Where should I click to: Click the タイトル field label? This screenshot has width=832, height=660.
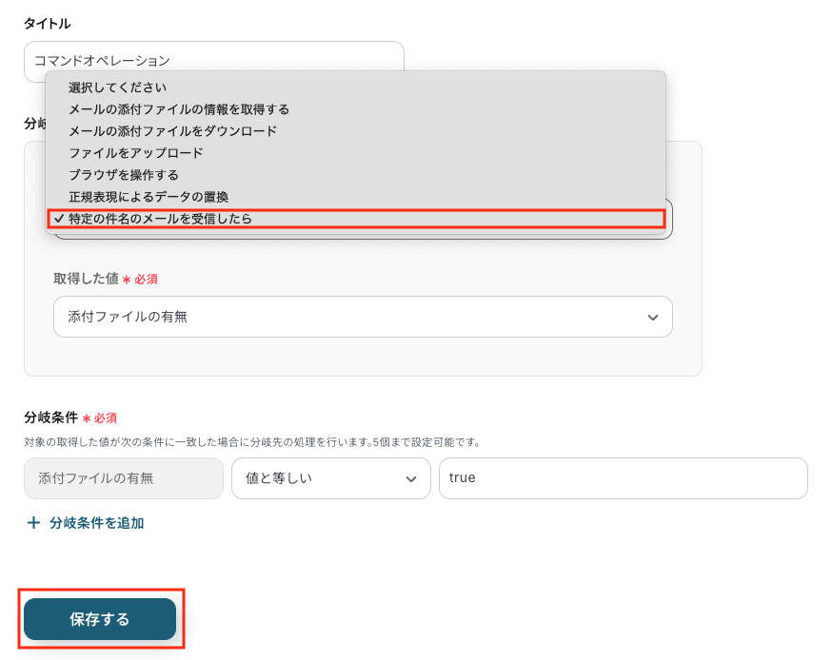(48, 23)
